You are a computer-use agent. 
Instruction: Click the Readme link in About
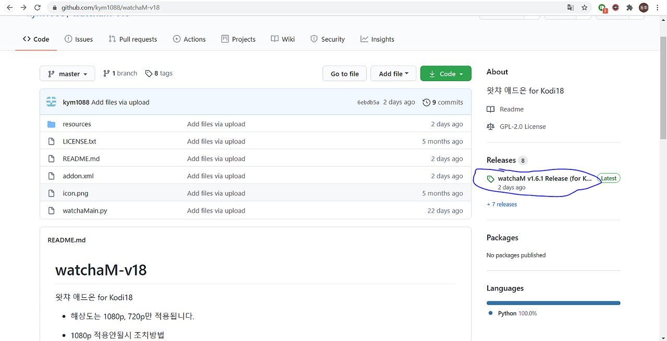click(505, 109)
